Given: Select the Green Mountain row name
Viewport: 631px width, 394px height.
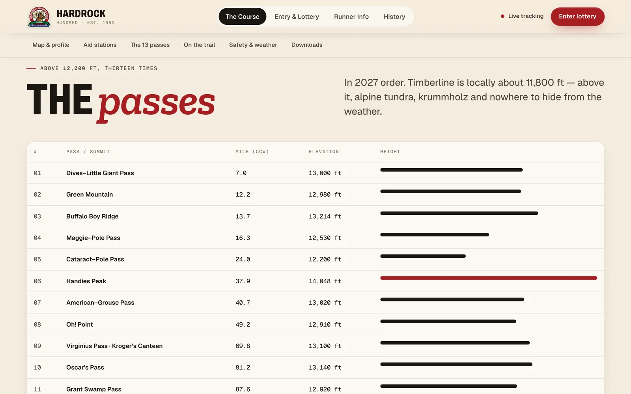Looking at the screenshot, I should [90, 195].
